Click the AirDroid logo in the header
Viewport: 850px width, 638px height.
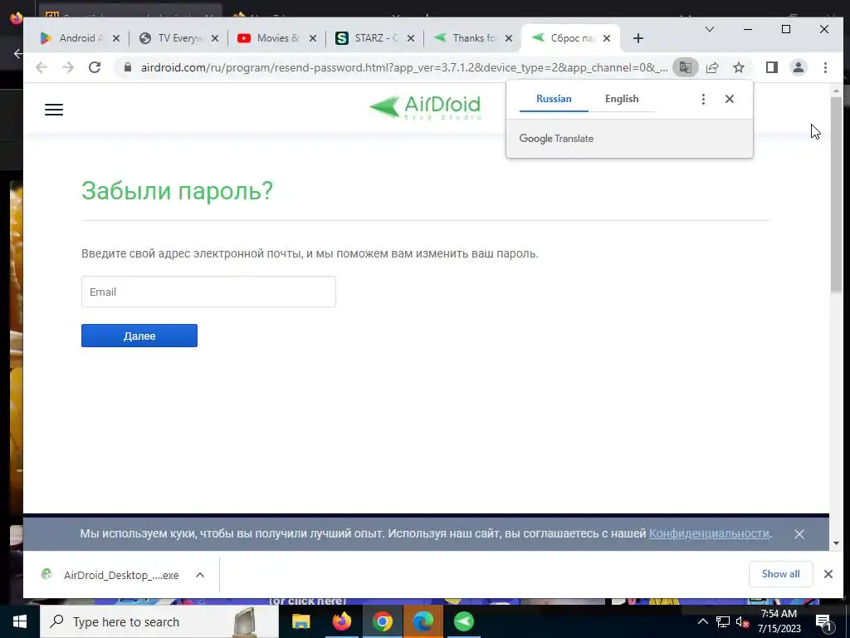click(425, 107)
